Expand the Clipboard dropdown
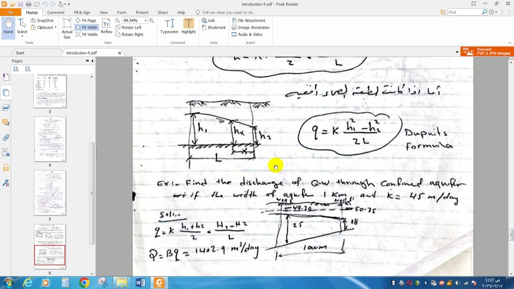This screenshot has width=514, height=289. tap(55, 28)
